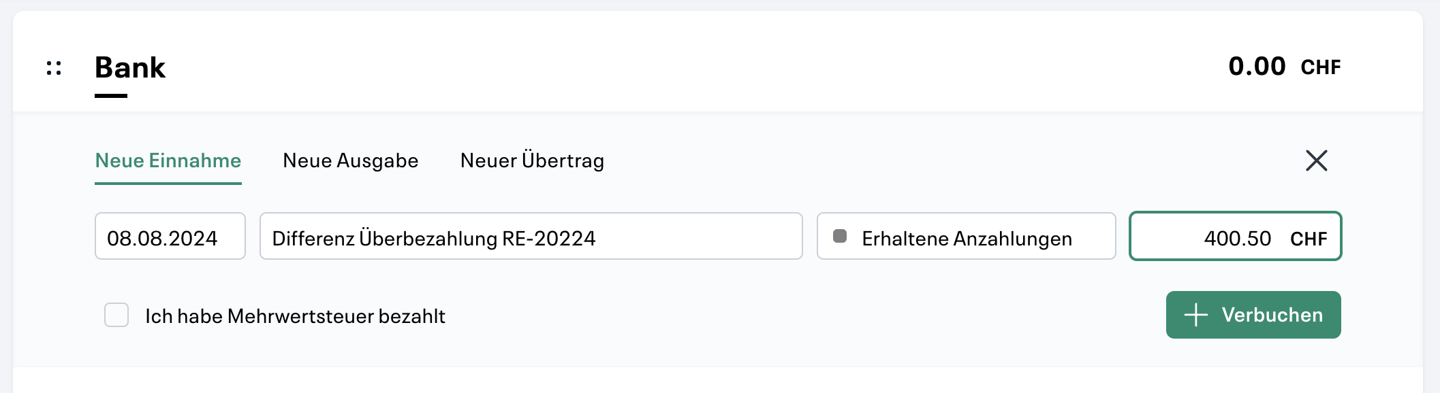Viewport: 1440px width, 393px height.
Task: Check the box before Ich habe Mehrwertsteuer bezahlt
Action: point(117,315)
